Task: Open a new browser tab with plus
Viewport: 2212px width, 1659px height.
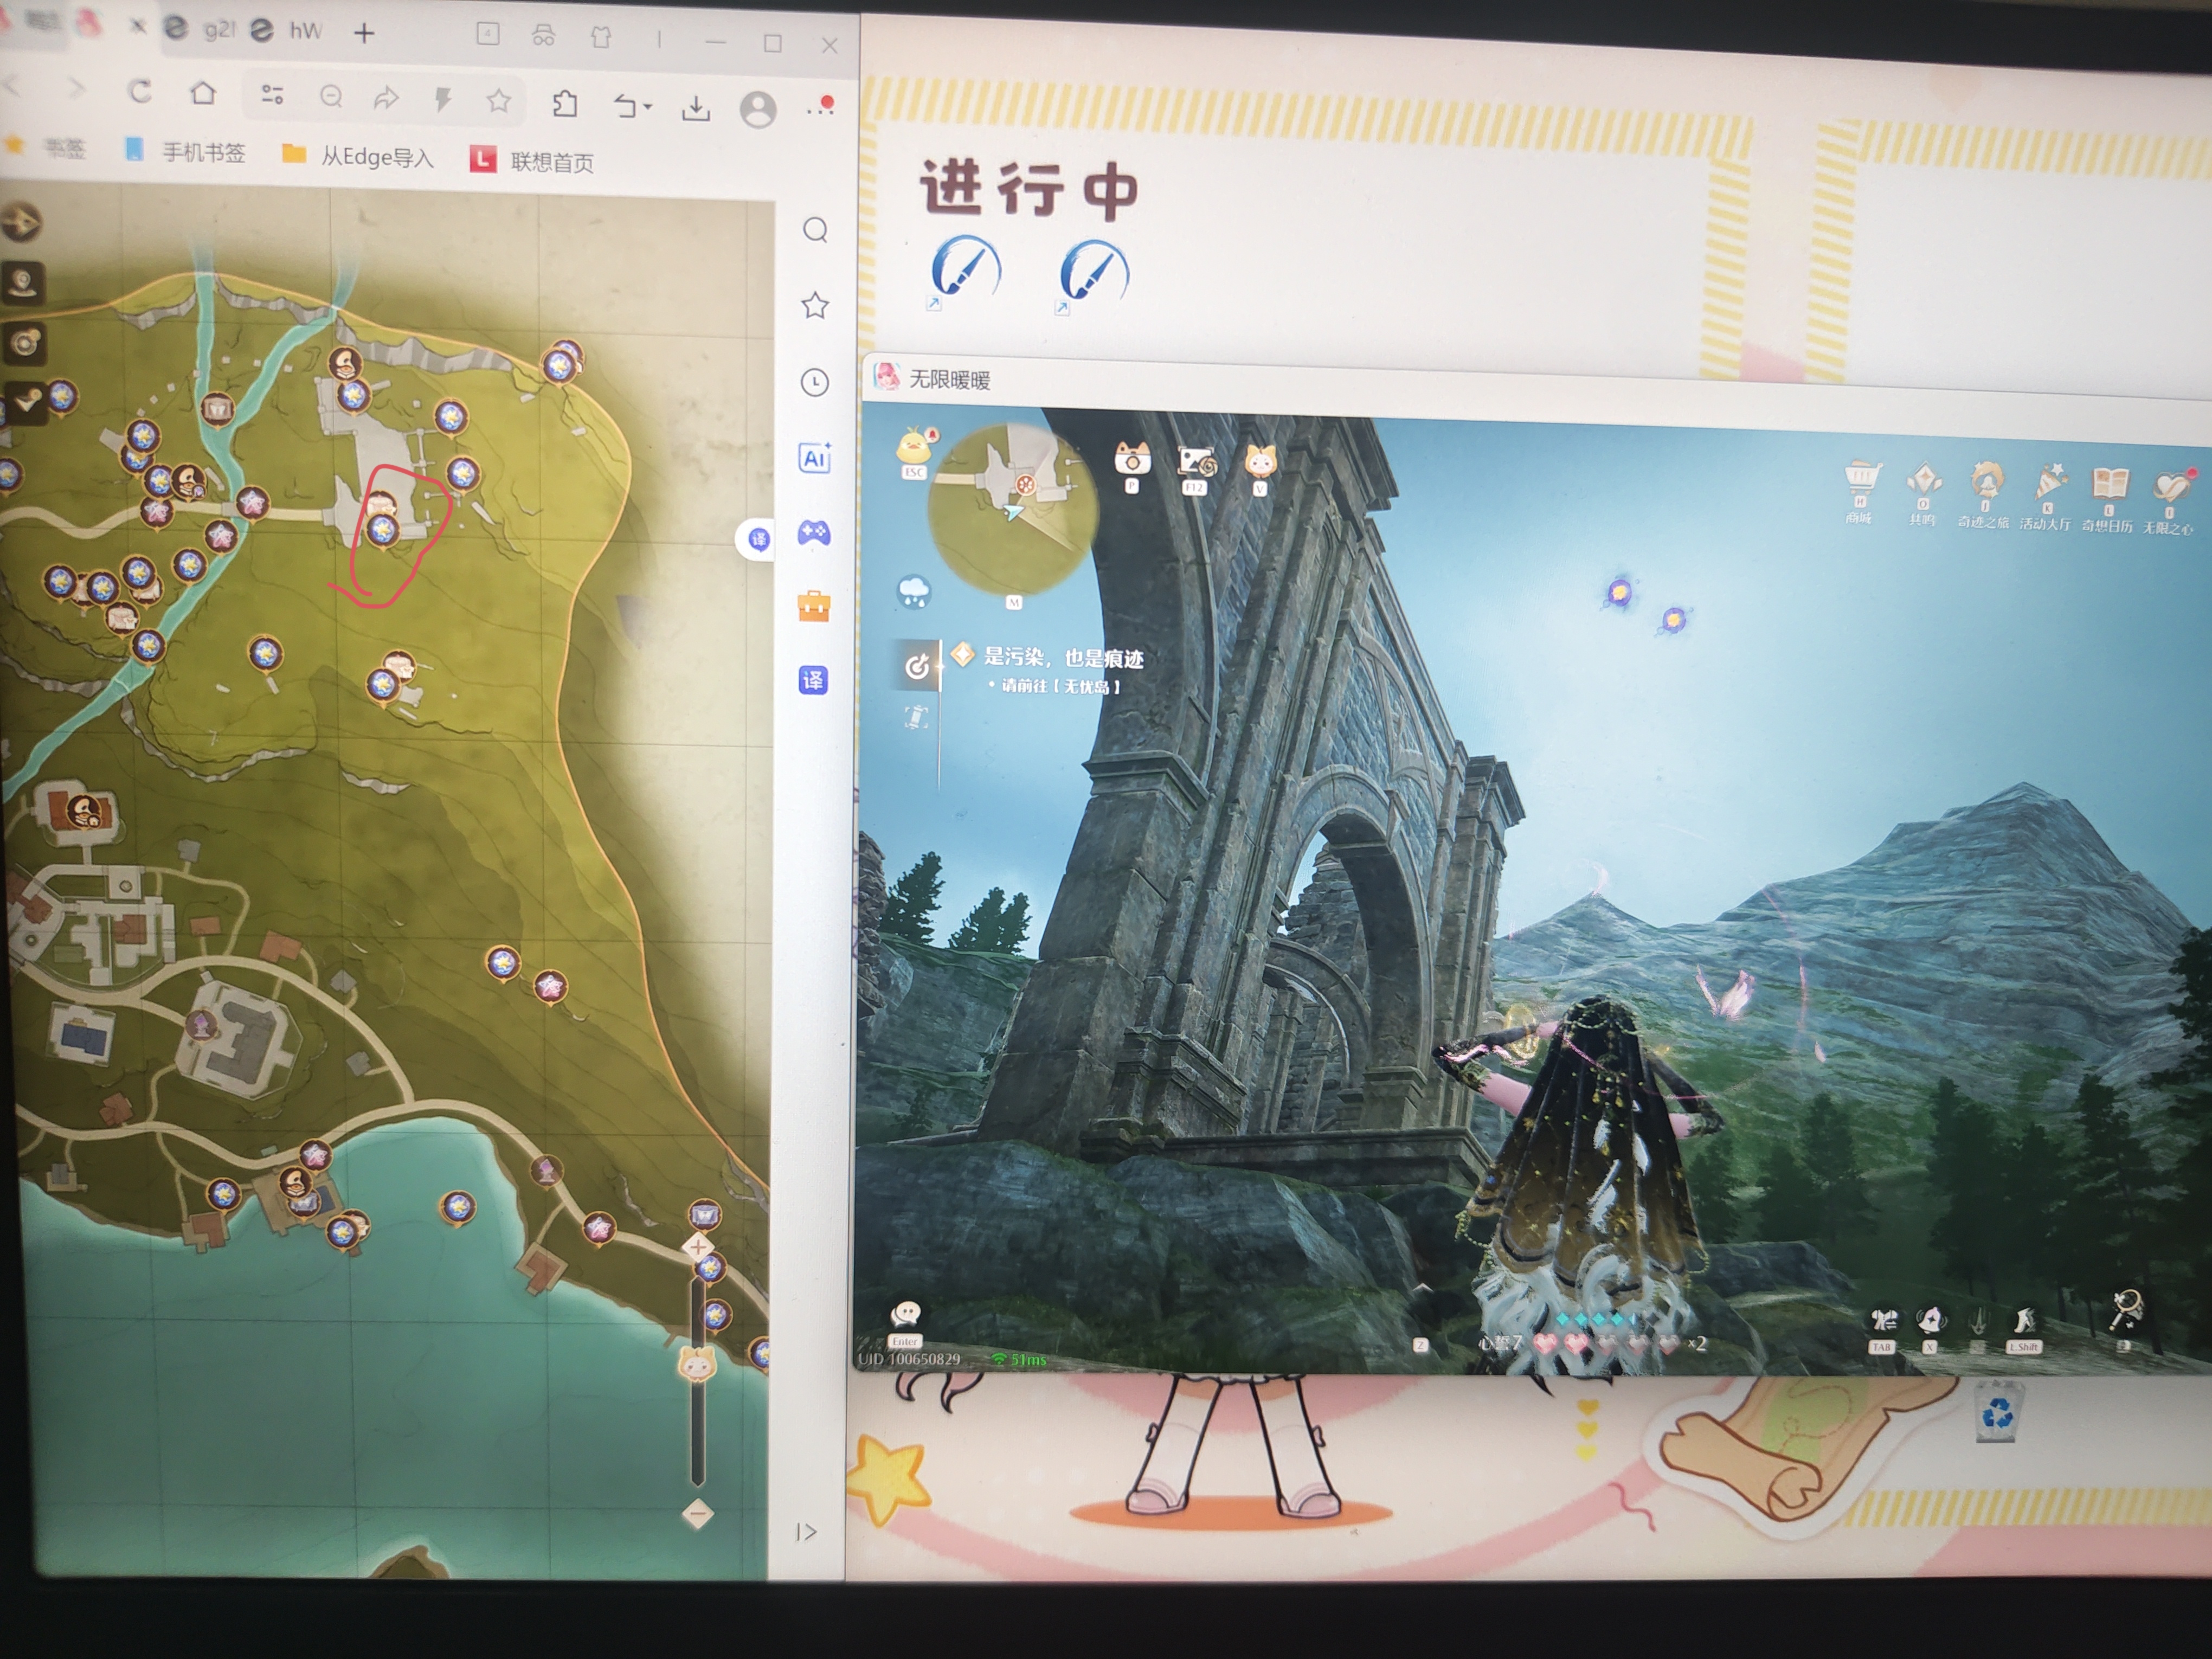Action: point(364,34)
